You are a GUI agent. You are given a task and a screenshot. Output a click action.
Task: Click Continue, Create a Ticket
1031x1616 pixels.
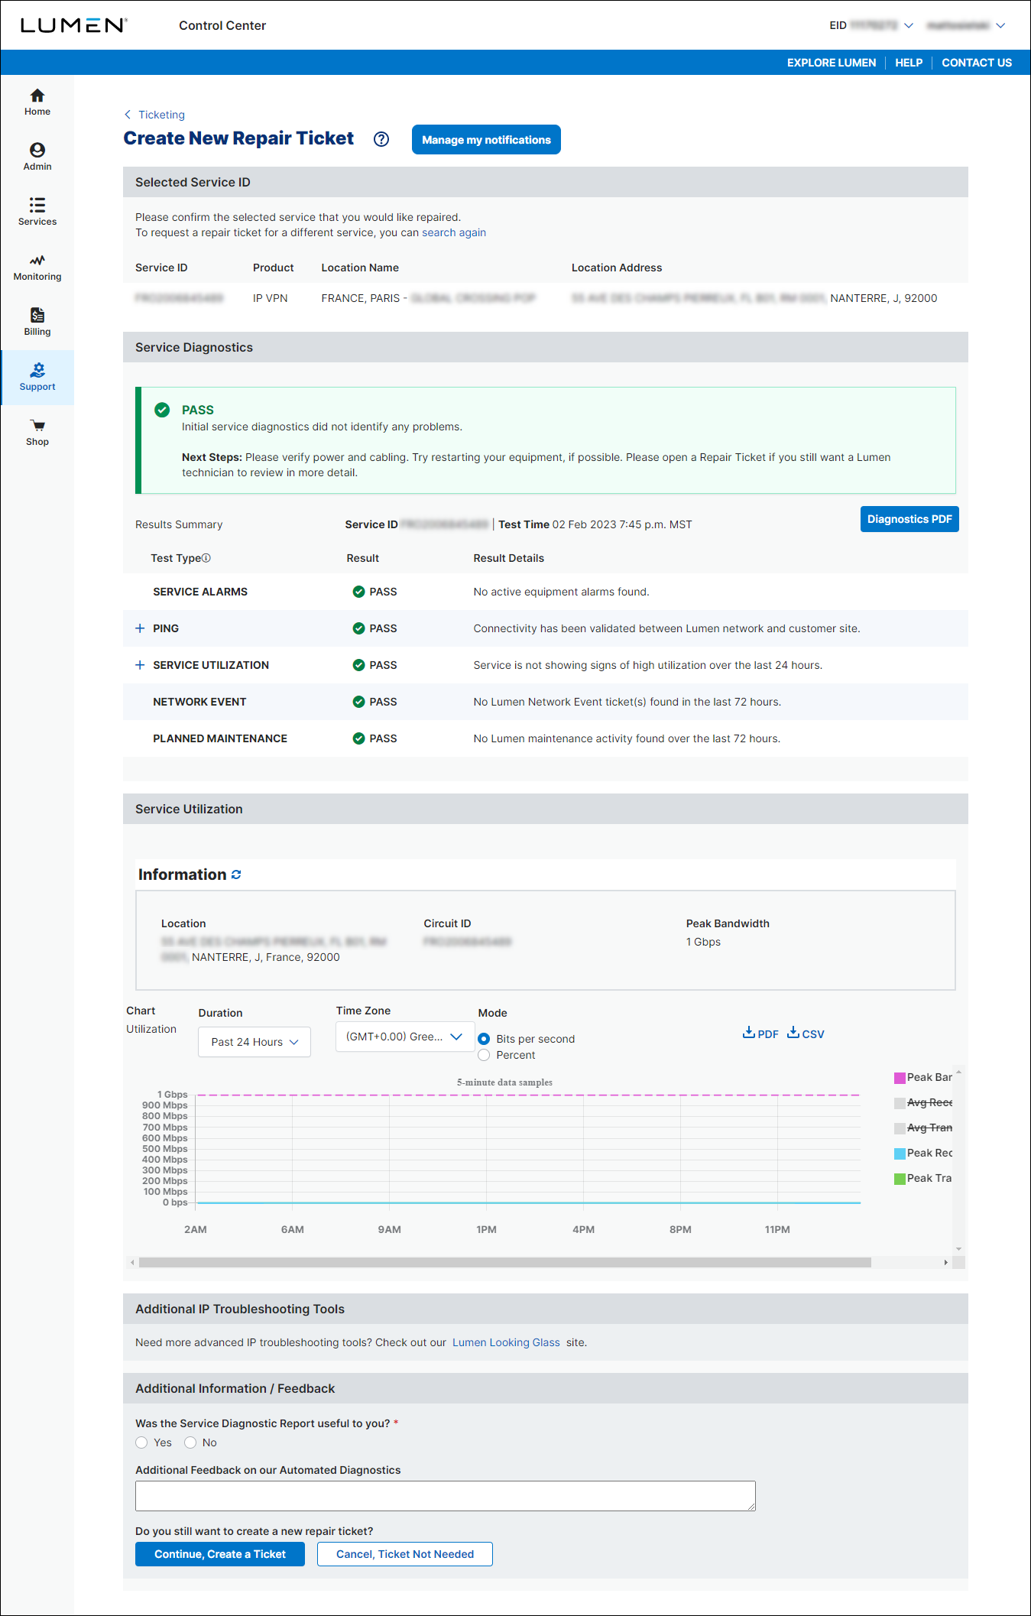tap(220, 1554)
